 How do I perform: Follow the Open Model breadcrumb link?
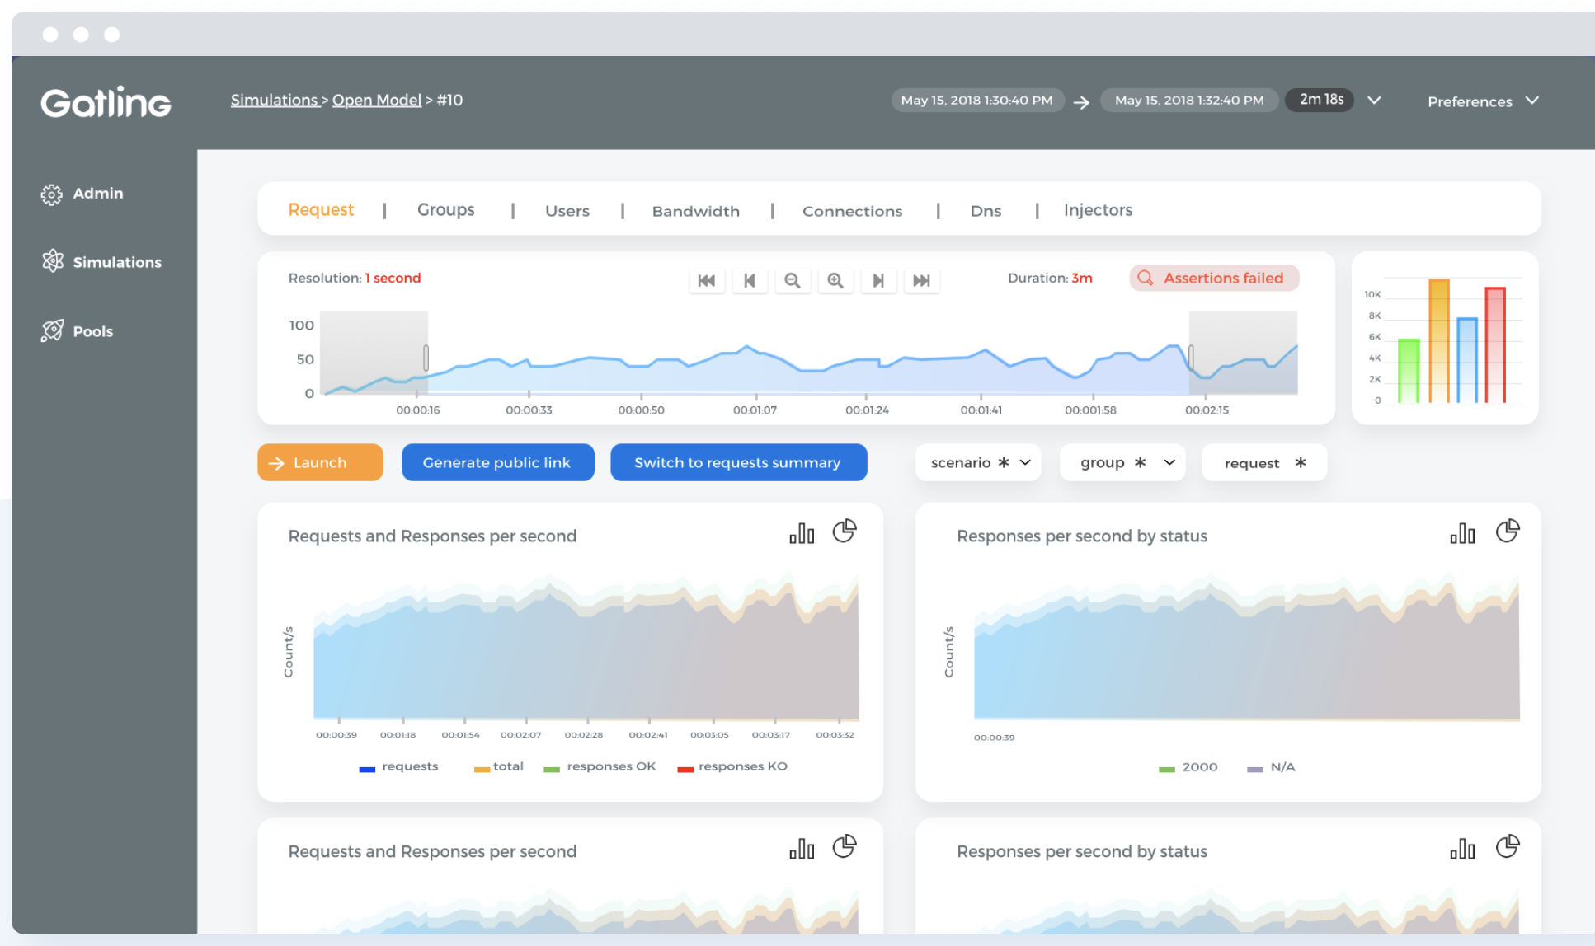click(x=376, y=100)
